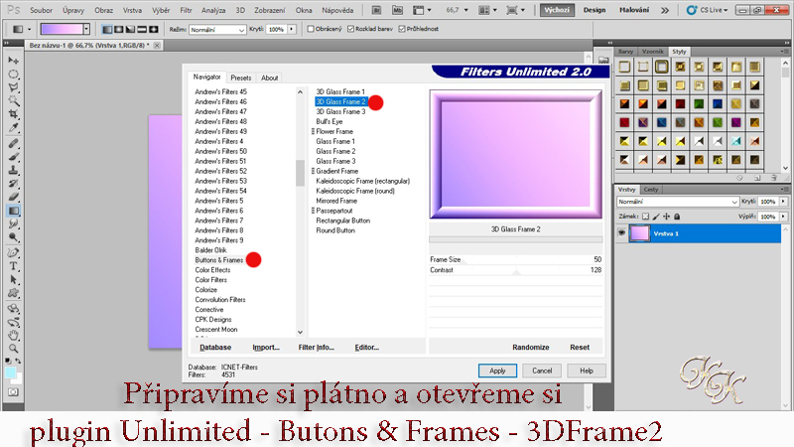The height and width of the screenshot is (447, 794).
Task: Toggle lock position for layer
Action: (x=666, y=217)
